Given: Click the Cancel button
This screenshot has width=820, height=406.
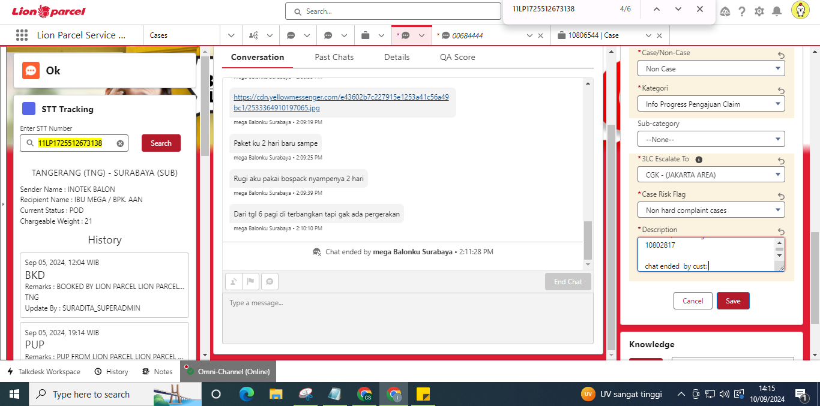Looking at the screenshot, I should pos(693,301).
